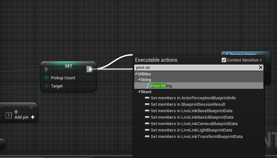Click the blue Target pin on the SET node
This screenshot has height=158, width=277.
coord(46,86)
